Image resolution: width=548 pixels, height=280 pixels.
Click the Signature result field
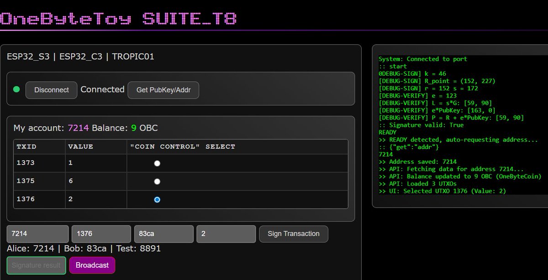tap(37, 265)
